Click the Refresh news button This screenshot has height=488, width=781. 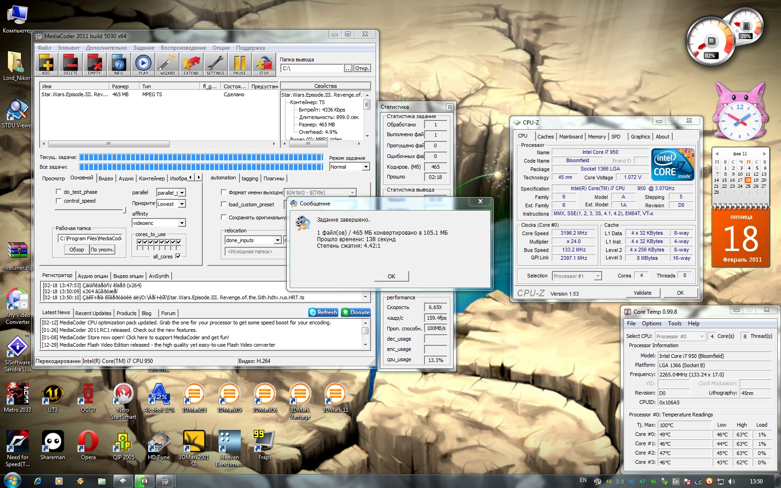coord(324,312)
